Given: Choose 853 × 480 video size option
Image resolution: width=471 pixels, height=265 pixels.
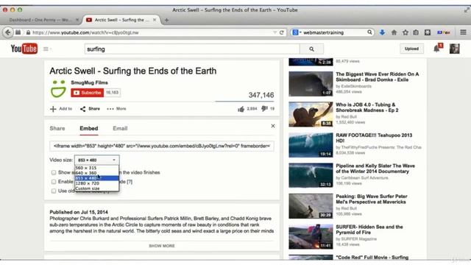Looking at the screenshot, I should tap(96, 178).
